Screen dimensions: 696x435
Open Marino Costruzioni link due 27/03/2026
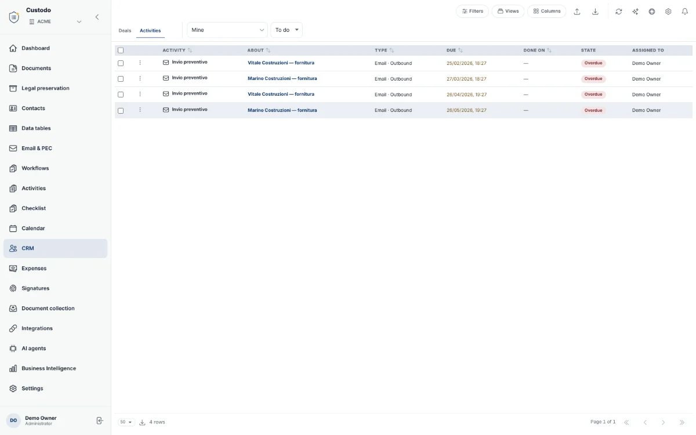pos(282,78)
